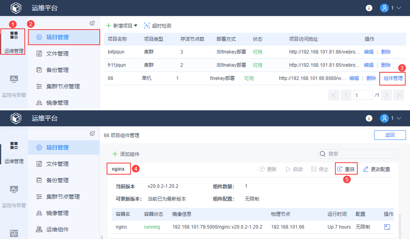Click the 启动 start button for nginx
This screenshot has height=239, width=410.
point(294,169)
